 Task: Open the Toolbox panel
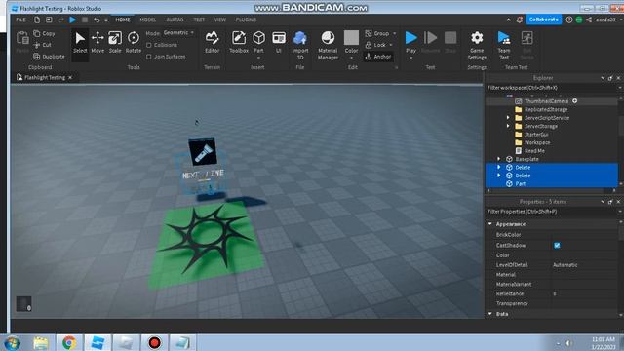pos(239,42)
